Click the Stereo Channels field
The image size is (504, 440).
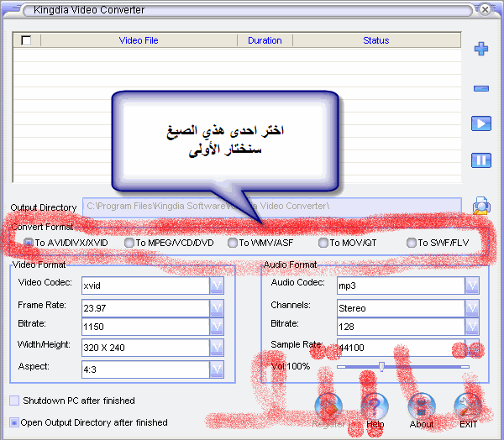pos(401,308)
